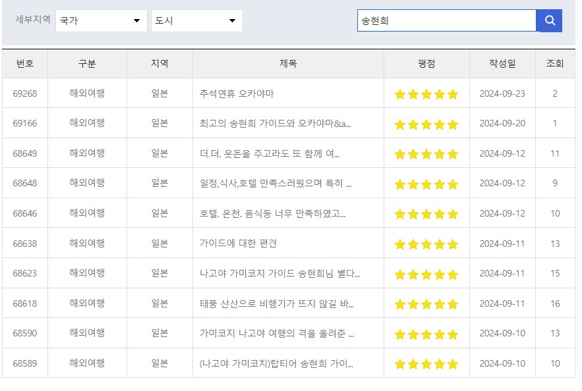Select post number 68648
The image size is (582, 391).
[25, 183]
